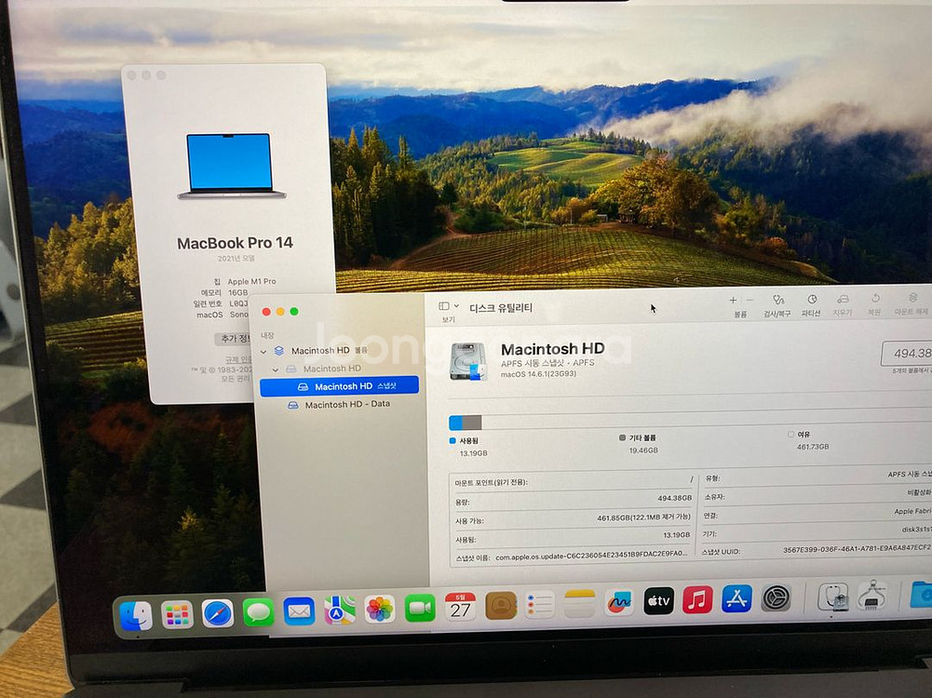Click the 사용 가능 461.85GB row
932x698 pixels.
point(574,519)
